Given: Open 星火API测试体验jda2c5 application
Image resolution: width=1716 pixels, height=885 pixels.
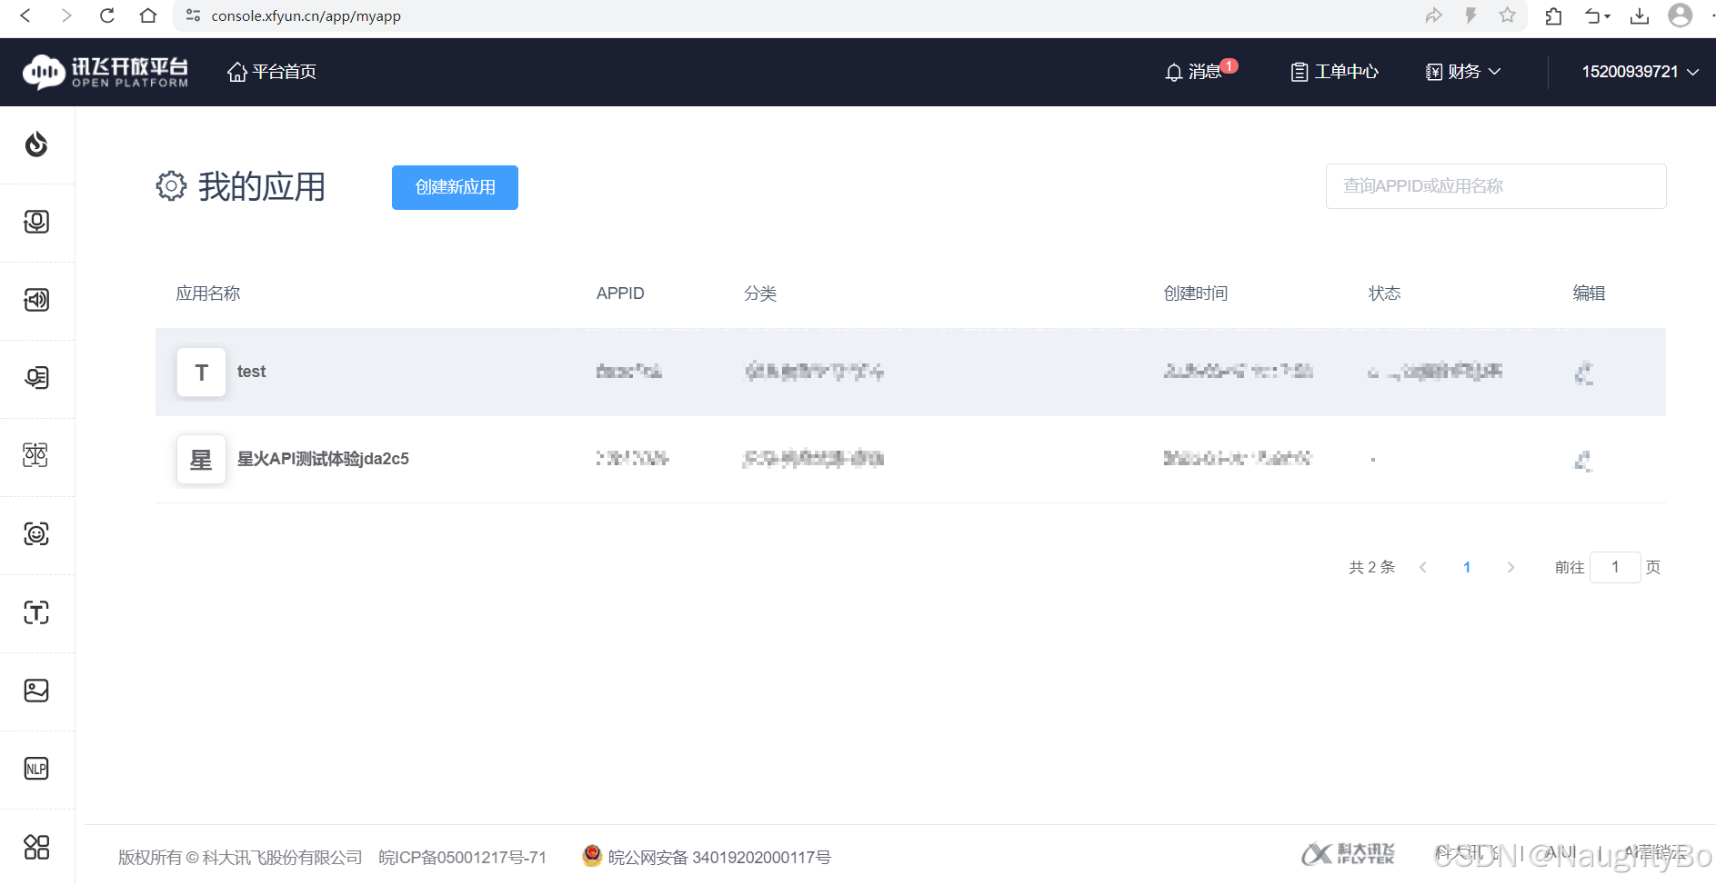Looking at the screenshot, I should (323, 459).
